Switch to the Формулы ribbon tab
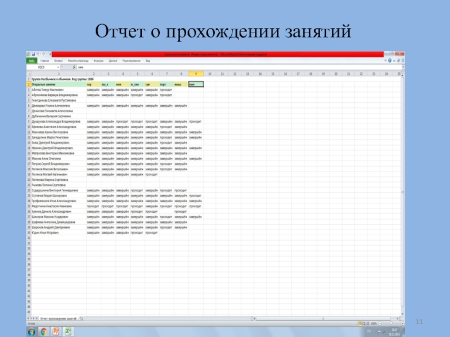This screenshot has height=337, width=450. (98, 60)
